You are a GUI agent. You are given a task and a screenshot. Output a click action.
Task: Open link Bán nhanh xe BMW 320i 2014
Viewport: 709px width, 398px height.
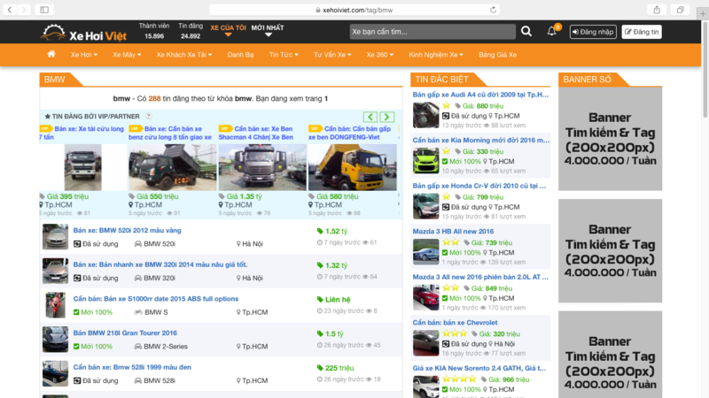[x=160, y=264]
